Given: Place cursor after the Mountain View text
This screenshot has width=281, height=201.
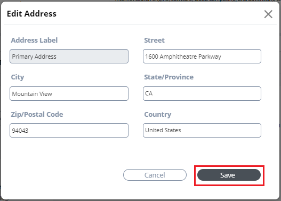Looking at the screenshot, I should tap(52, 94).
